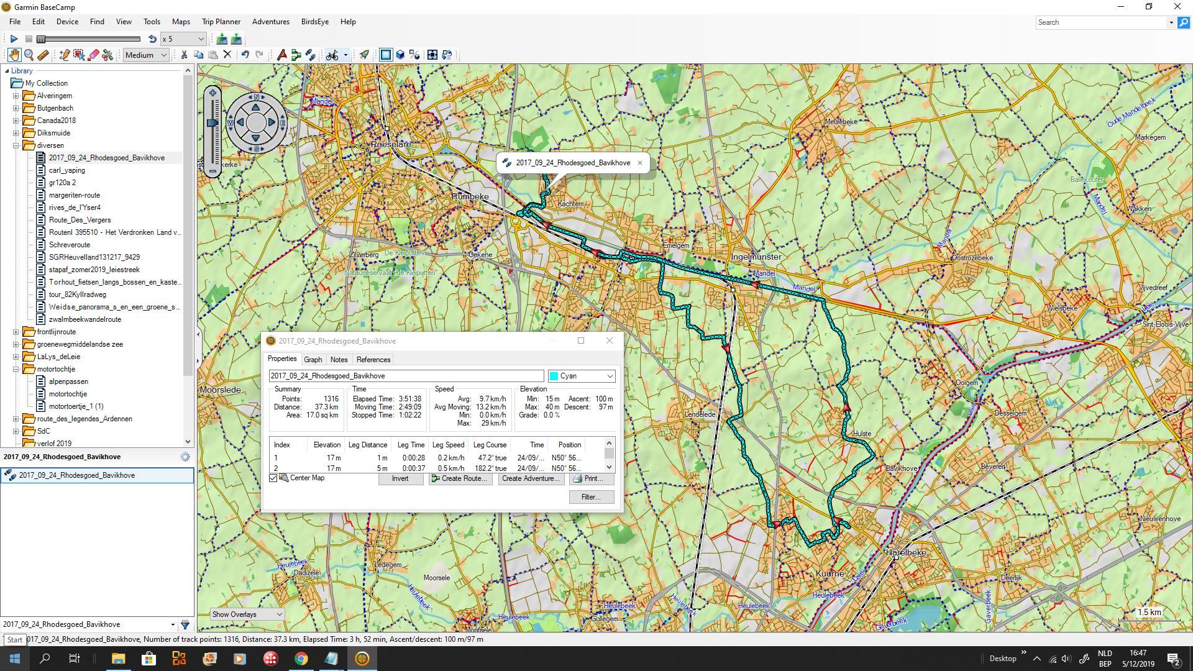Viewport: 1193px width, 671px height.
Task: Select the New Waypoint flag tool
Action: pyautogui.click(x=281, y=55)
